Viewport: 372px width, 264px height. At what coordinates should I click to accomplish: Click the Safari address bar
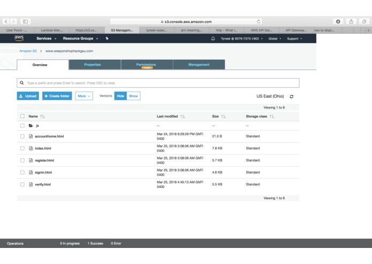click(x=186, y=21)
